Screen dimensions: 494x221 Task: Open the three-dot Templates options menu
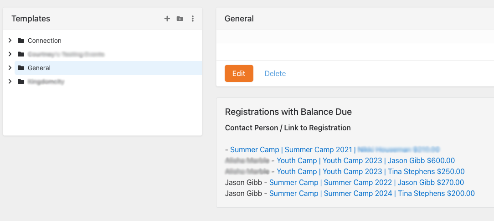pyautogui.click(x=193, y=19)
